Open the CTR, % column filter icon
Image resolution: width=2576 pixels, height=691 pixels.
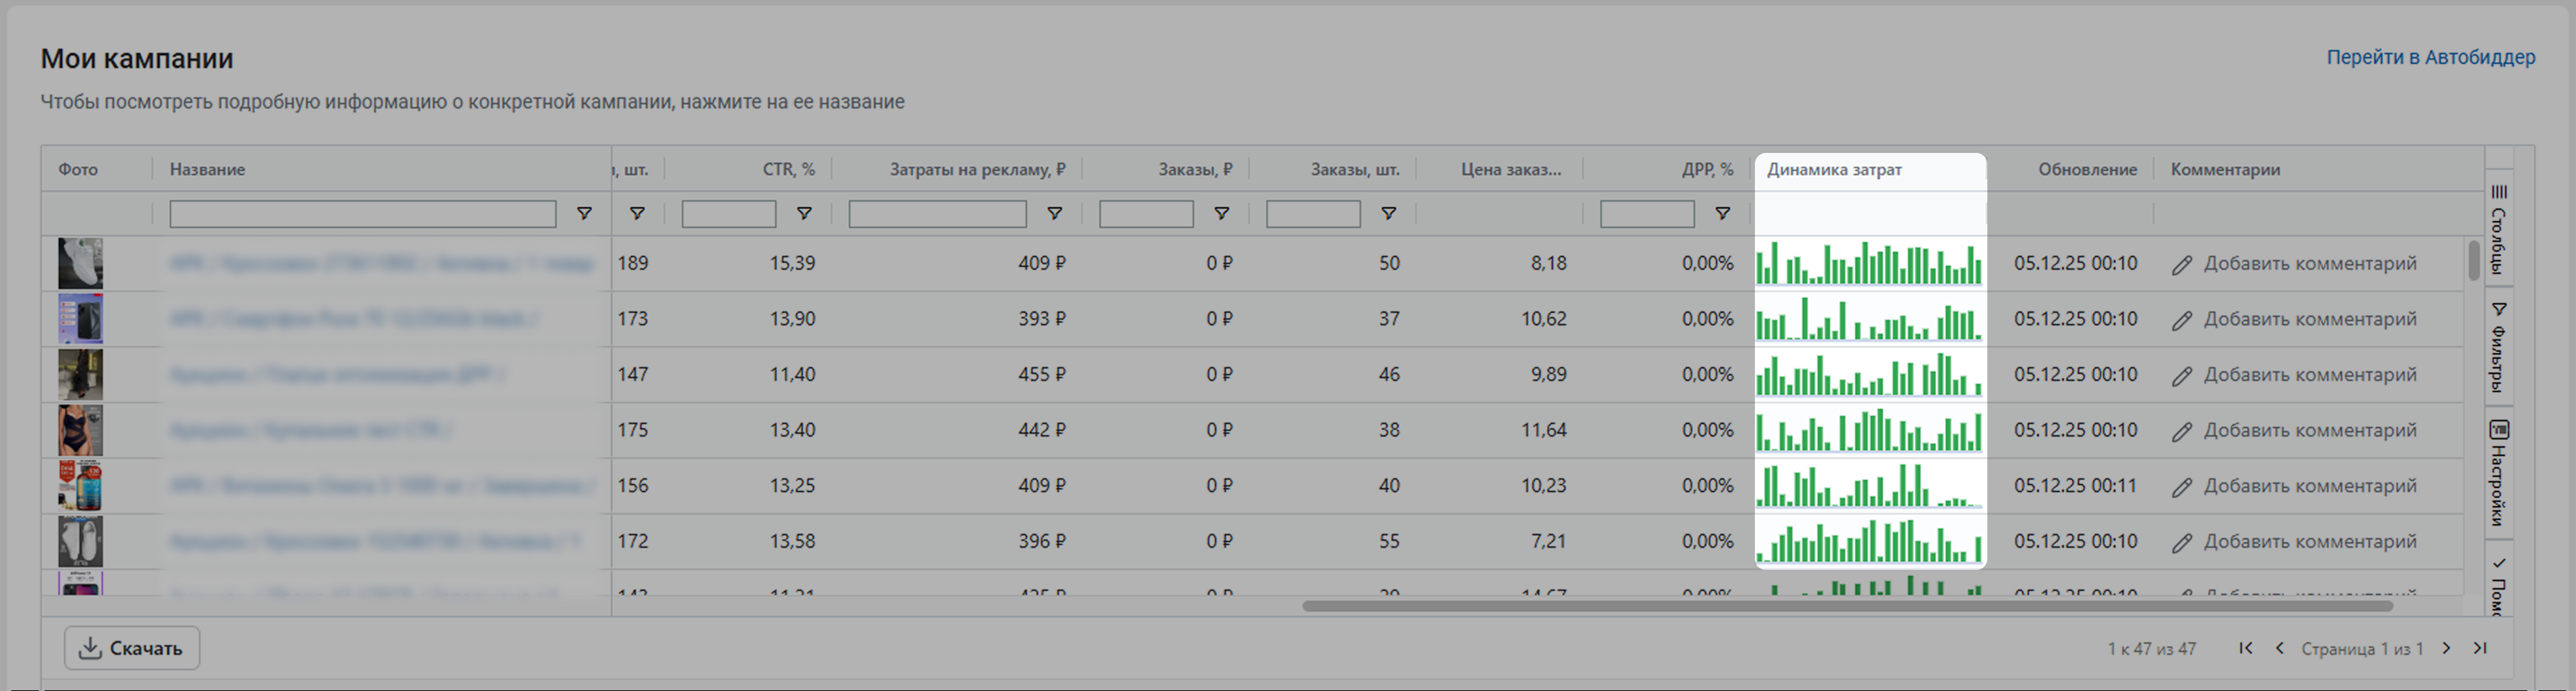click(x=803, y=213)
